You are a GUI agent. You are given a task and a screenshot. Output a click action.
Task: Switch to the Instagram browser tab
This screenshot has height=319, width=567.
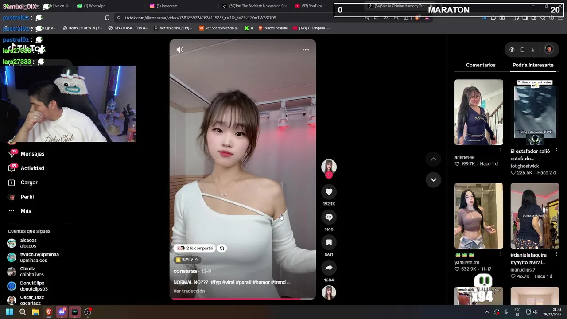pos(164,6)
